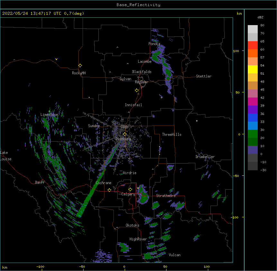Click the Stettler city label

pos(204,76)
